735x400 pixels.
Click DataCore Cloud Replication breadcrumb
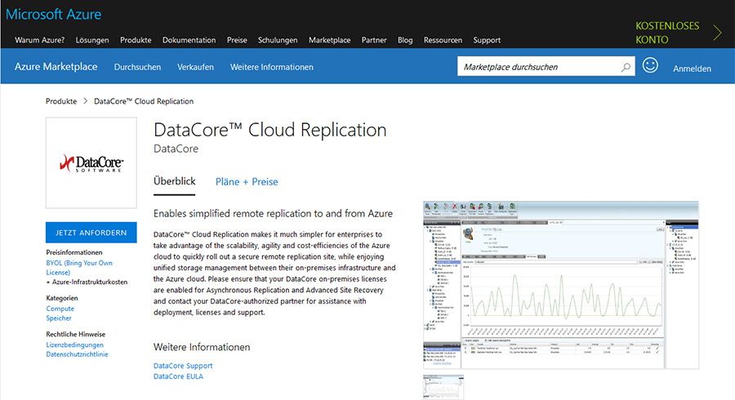144,101
